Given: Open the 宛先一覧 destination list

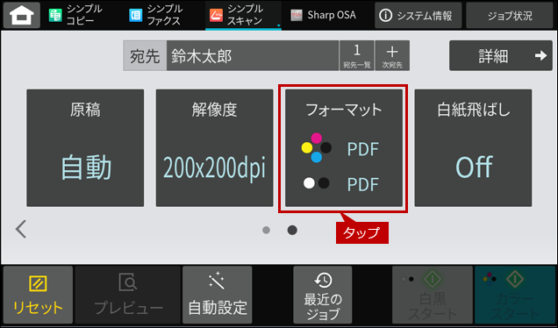Looking at the screenshot, I should click(356, 55).
